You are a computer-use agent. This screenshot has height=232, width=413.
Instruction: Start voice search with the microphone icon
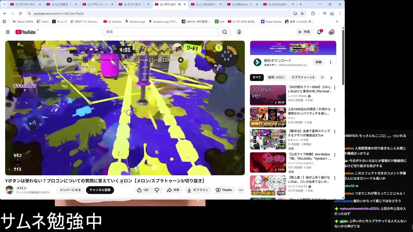[x=239, y=32]
